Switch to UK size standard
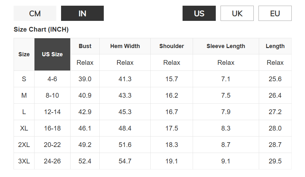305x177 pixels. [237, 13]
